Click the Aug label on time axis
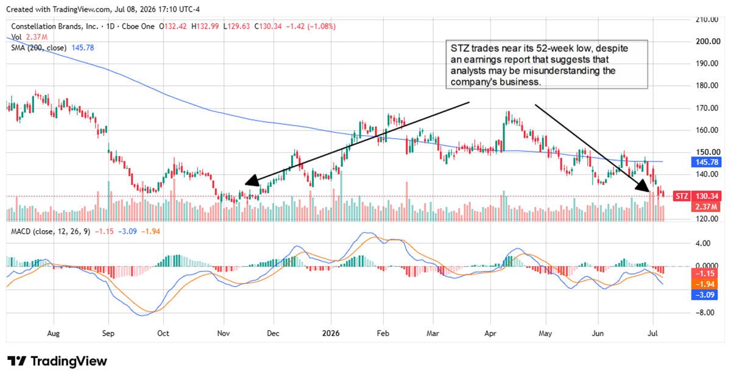The image size is (731, 380). click(54, 334)
